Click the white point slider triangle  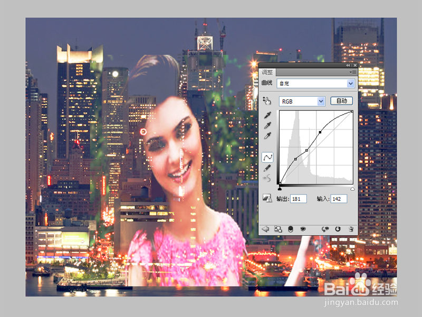tap(352, 189)
